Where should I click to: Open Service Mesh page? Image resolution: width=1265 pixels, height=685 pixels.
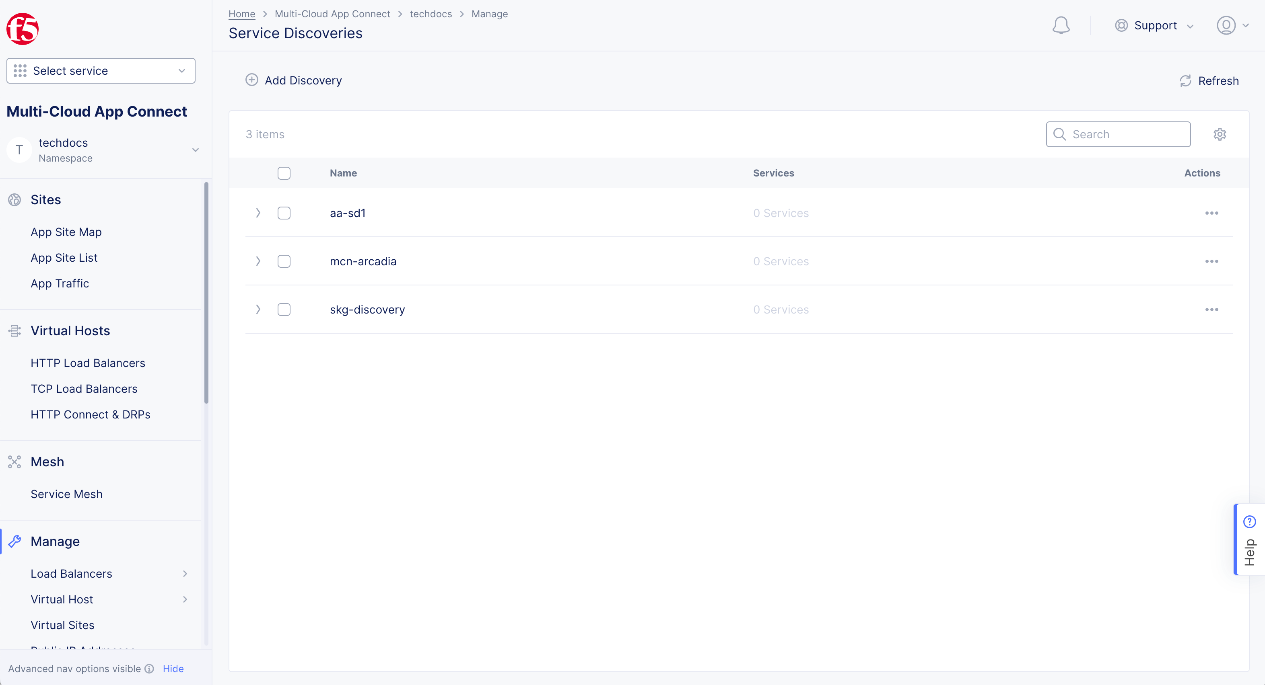[66, 494]
